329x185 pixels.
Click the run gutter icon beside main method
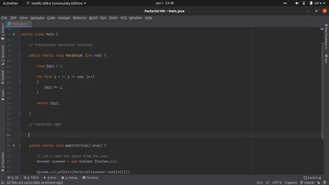pos(14,145)
